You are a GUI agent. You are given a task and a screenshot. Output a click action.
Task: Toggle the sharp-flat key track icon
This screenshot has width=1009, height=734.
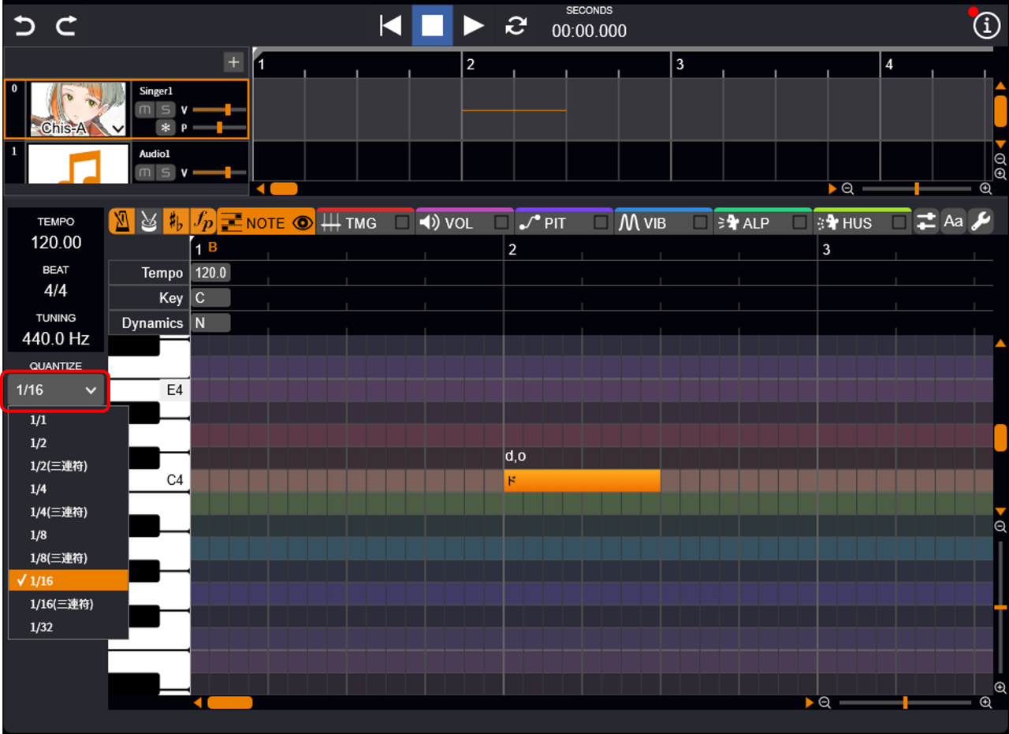click(176, 222)
